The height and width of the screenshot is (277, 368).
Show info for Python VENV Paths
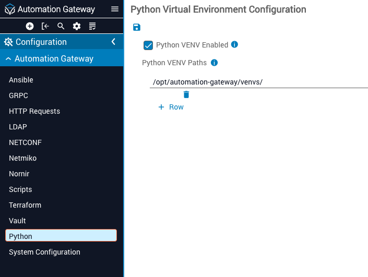coord(214,63)
